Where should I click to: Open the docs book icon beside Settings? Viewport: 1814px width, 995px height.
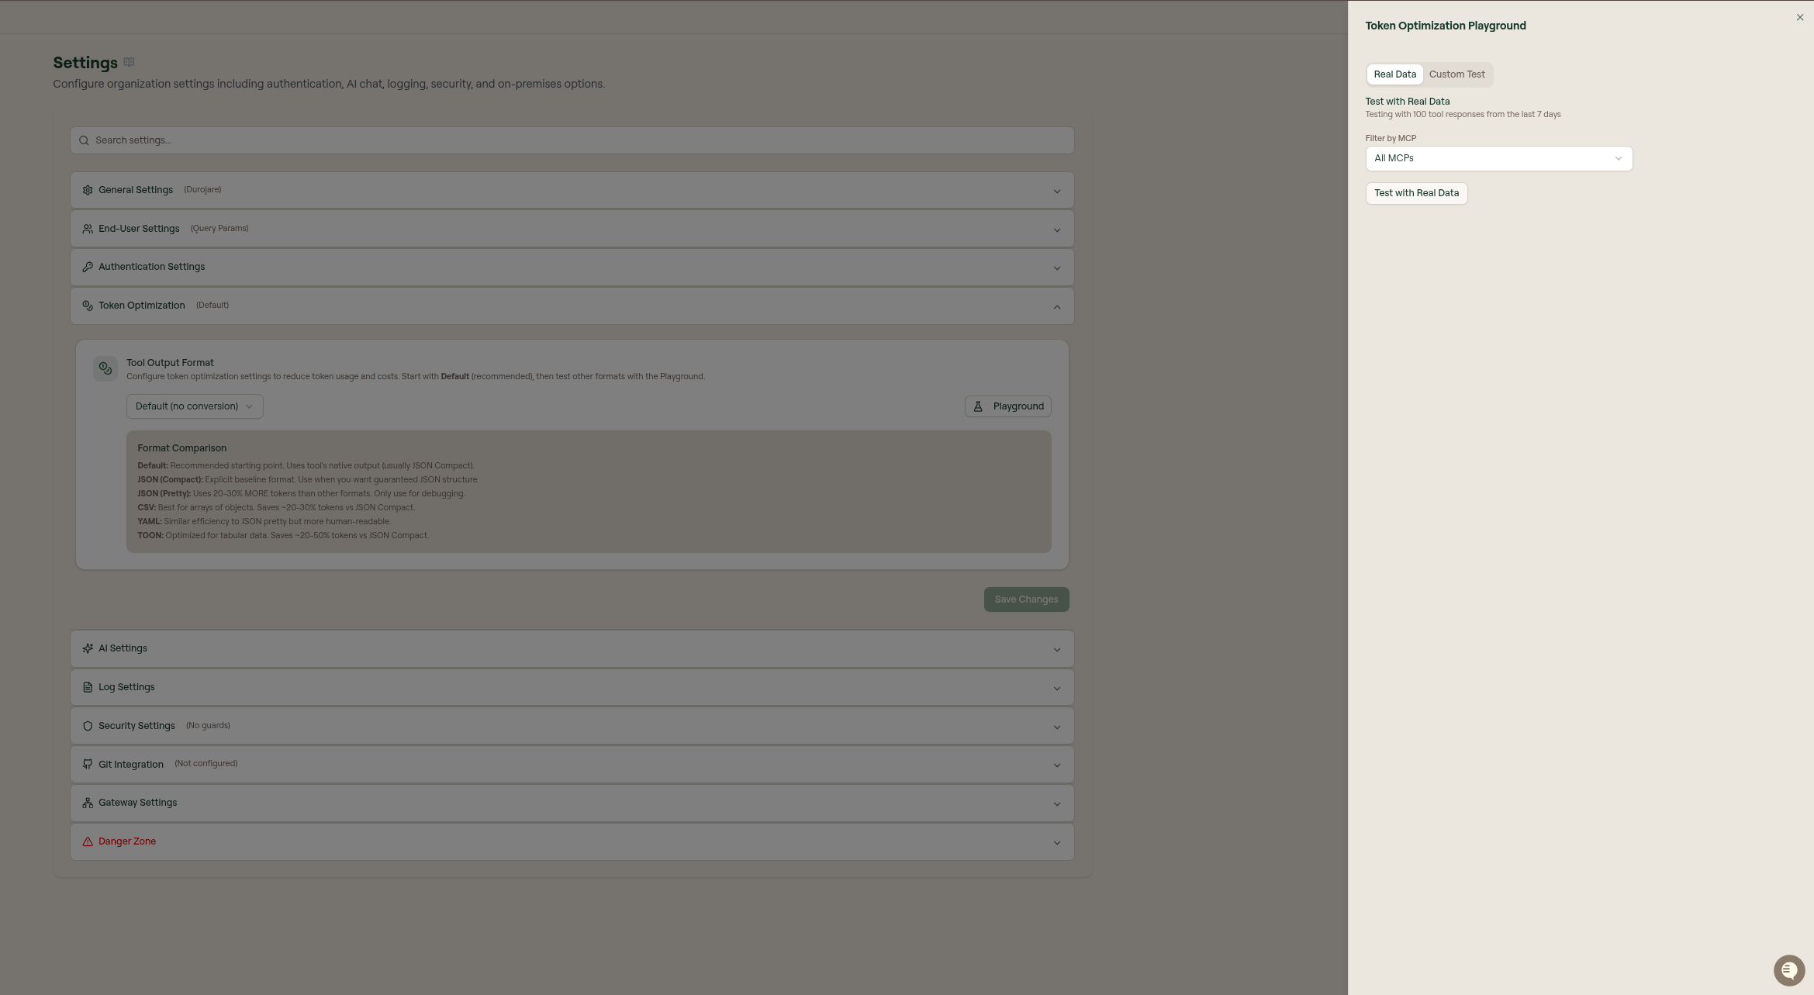coord(129,62)
